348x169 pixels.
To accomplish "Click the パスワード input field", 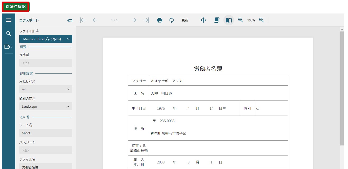I will pyautogui.click(x=46, y=150).
